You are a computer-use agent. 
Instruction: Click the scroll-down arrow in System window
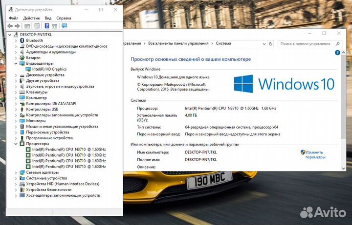click(x=344, y=169)
